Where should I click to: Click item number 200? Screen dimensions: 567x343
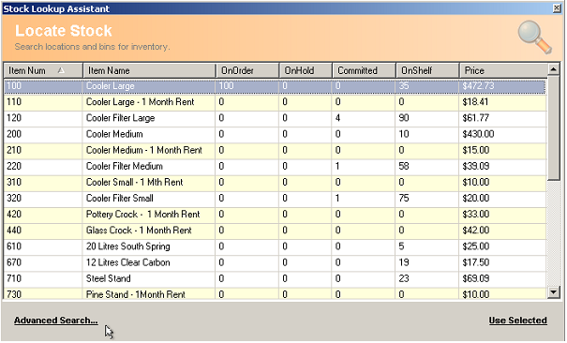point(14,134)
